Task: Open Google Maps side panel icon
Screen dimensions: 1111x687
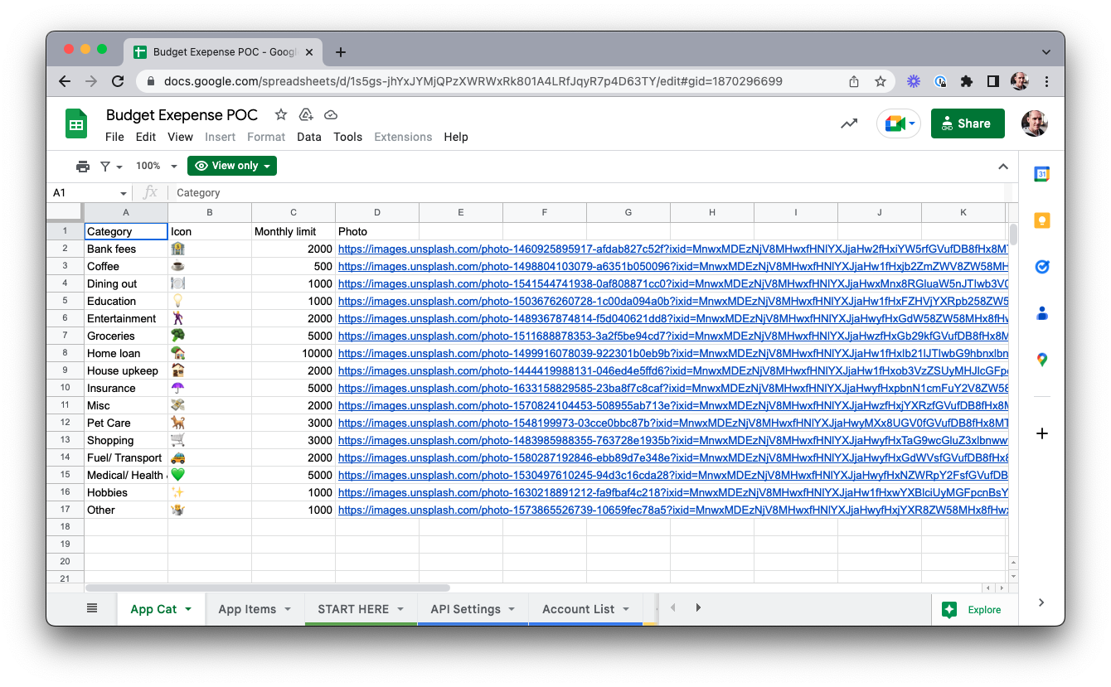Action: (x=1041, y=360)
